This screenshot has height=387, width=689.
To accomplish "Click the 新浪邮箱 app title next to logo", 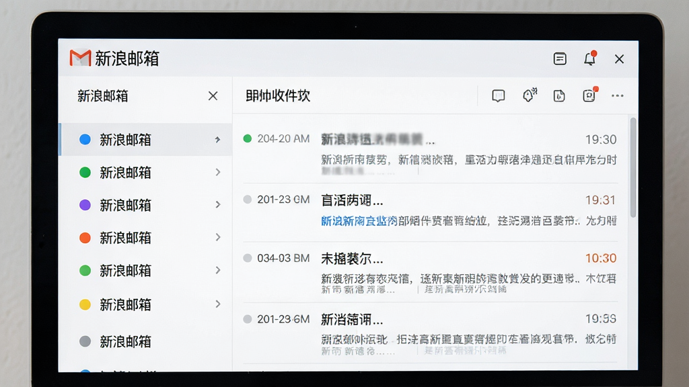I will (127, 58).
